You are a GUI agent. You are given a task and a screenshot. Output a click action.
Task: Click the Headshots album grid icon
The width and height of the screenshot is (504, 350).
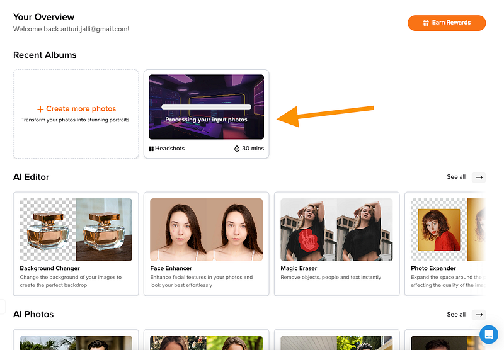point(151,149)
